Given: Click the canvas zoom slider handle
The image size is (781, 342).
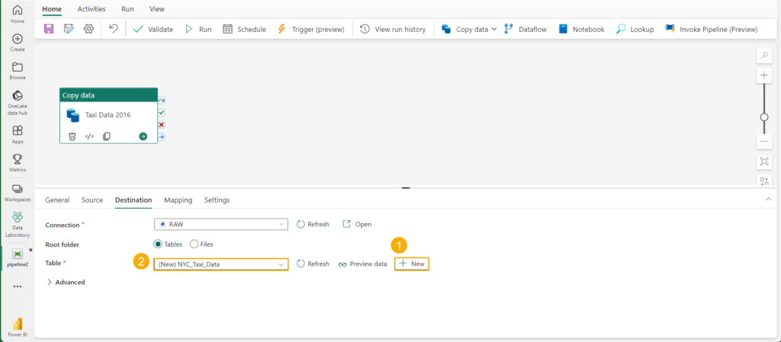Looking at the screenshot, I should click(x=764, y=117).
